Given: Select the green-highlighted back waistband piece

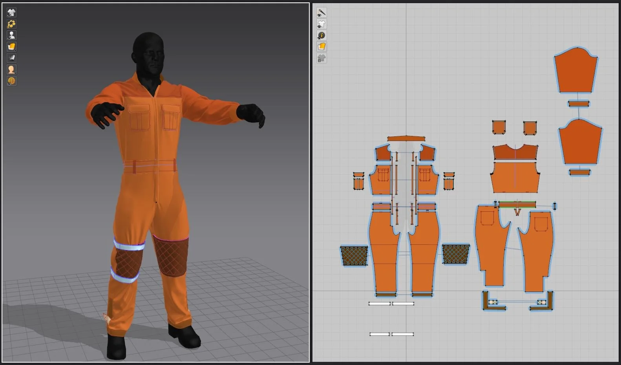Looking at the screenshot, I should coord(517,204).
